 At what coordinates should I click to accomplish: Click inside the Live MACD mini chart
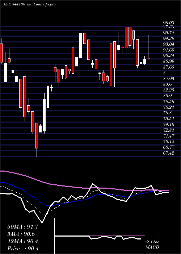(100, 236)
